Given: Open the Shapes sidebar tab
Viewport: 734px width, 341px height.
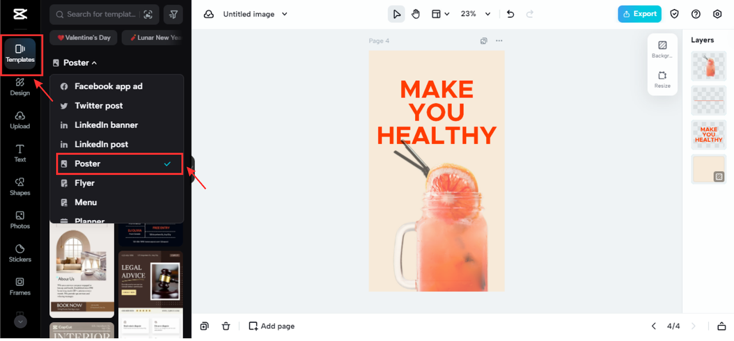Looking at the screenshot, I should pyautogui.click(x=20, y=187).
